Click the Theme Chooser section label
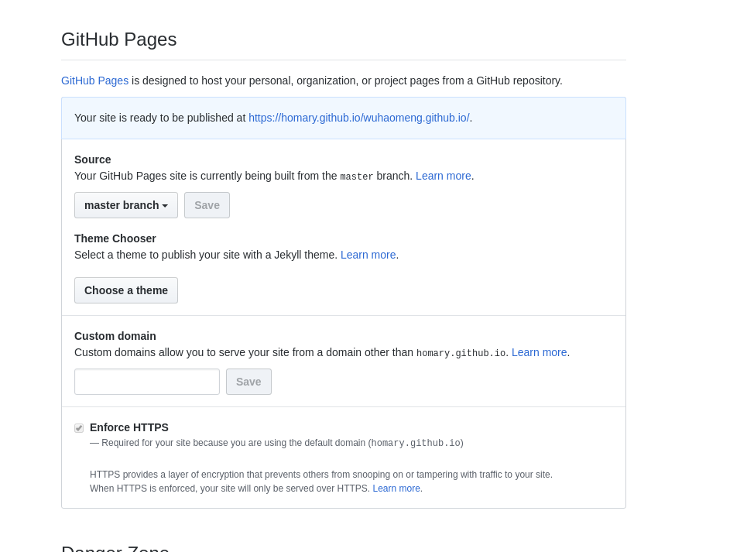747x552 pixels. click(x=115, y=238)
